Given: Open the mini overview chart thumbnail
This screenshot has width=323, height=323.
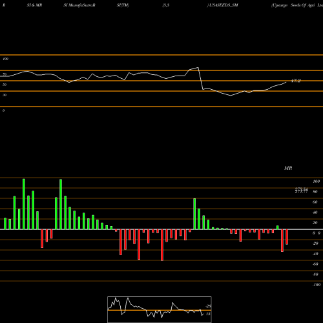Looking at the screenshot, I should coord(160,309).
